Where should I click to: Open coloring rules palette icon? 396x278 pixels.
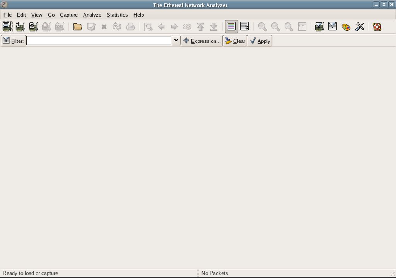[x=346, y=27]
